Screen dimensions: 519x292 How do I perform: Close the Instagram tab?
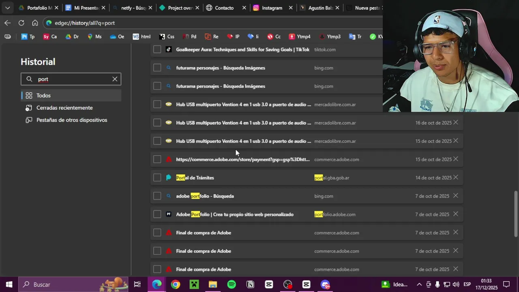pyautogui.click(x=291, y=8)
